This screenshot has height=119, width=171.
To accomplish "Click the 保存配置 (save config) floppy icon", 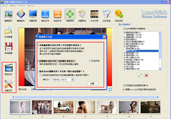I will (9, 46).
